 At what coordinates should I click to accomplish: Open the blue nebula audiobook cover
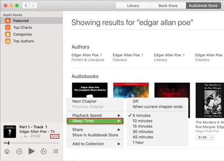click(131, 90)
